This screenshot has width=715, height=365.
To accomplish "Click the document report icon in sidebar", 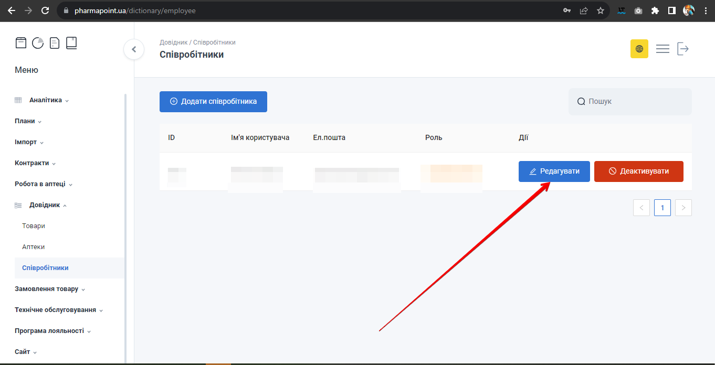I will pos(55,43).
